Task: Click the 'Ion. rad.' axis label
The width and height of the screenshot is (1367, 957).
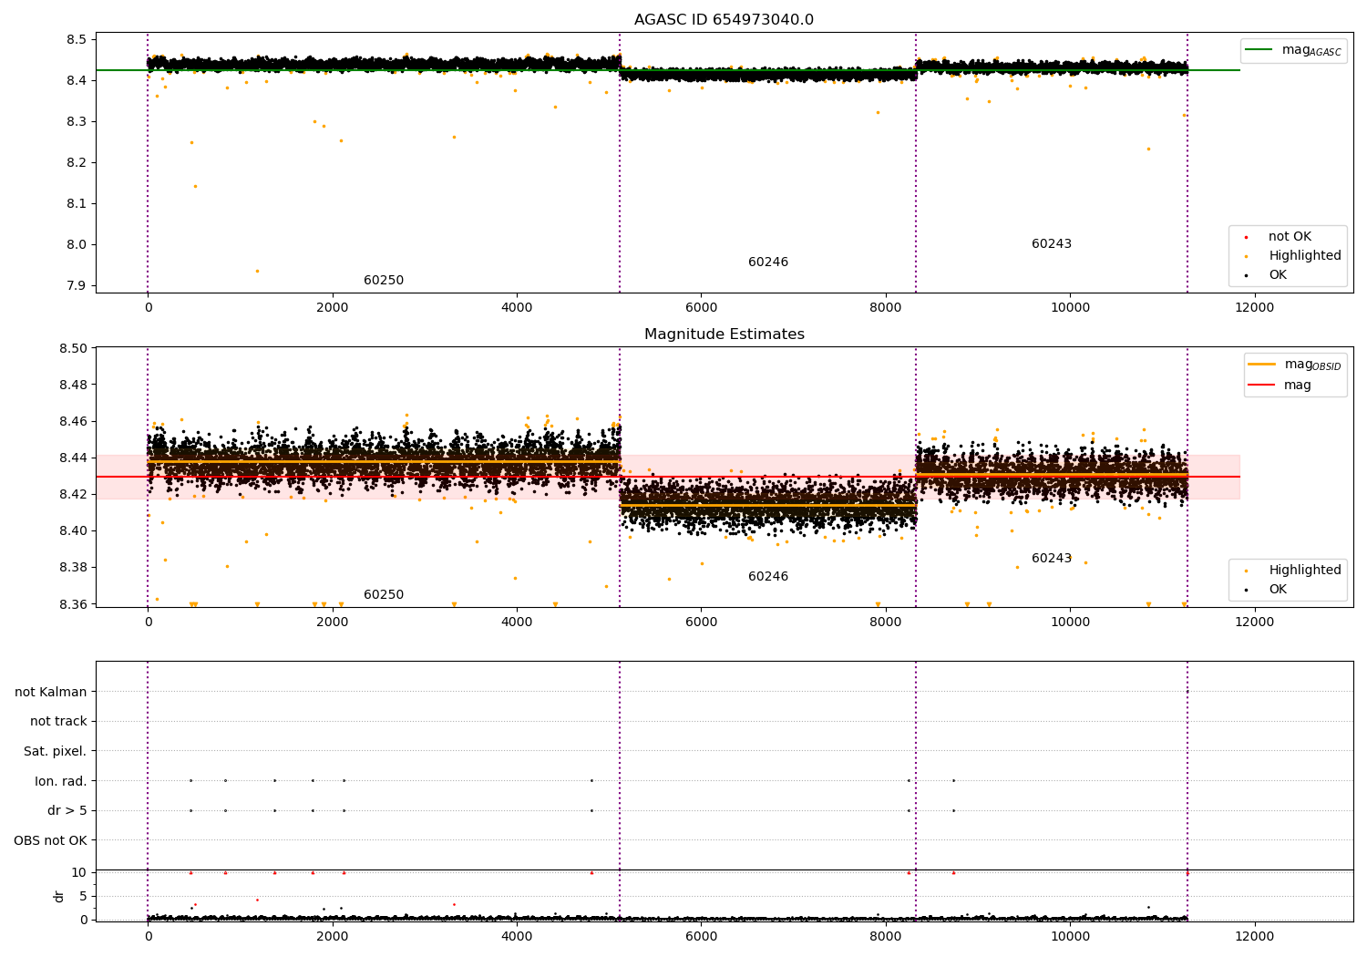Action: pos(61,781)
